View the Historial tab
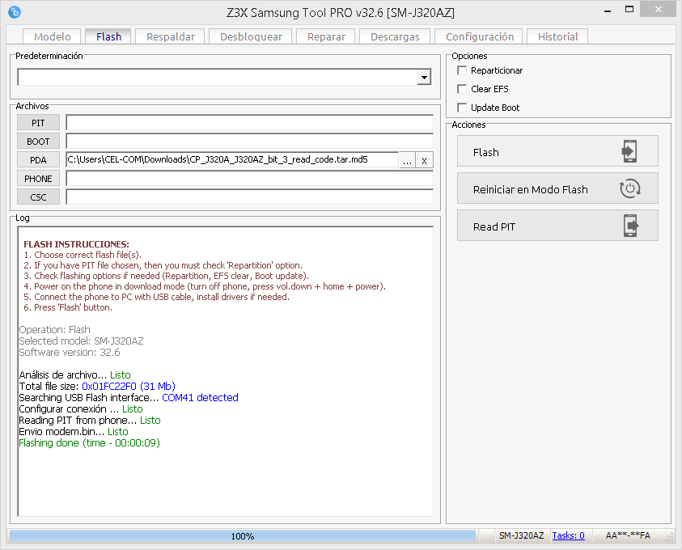The height and width of the screenshot is (550, 682). click(557, 36)
